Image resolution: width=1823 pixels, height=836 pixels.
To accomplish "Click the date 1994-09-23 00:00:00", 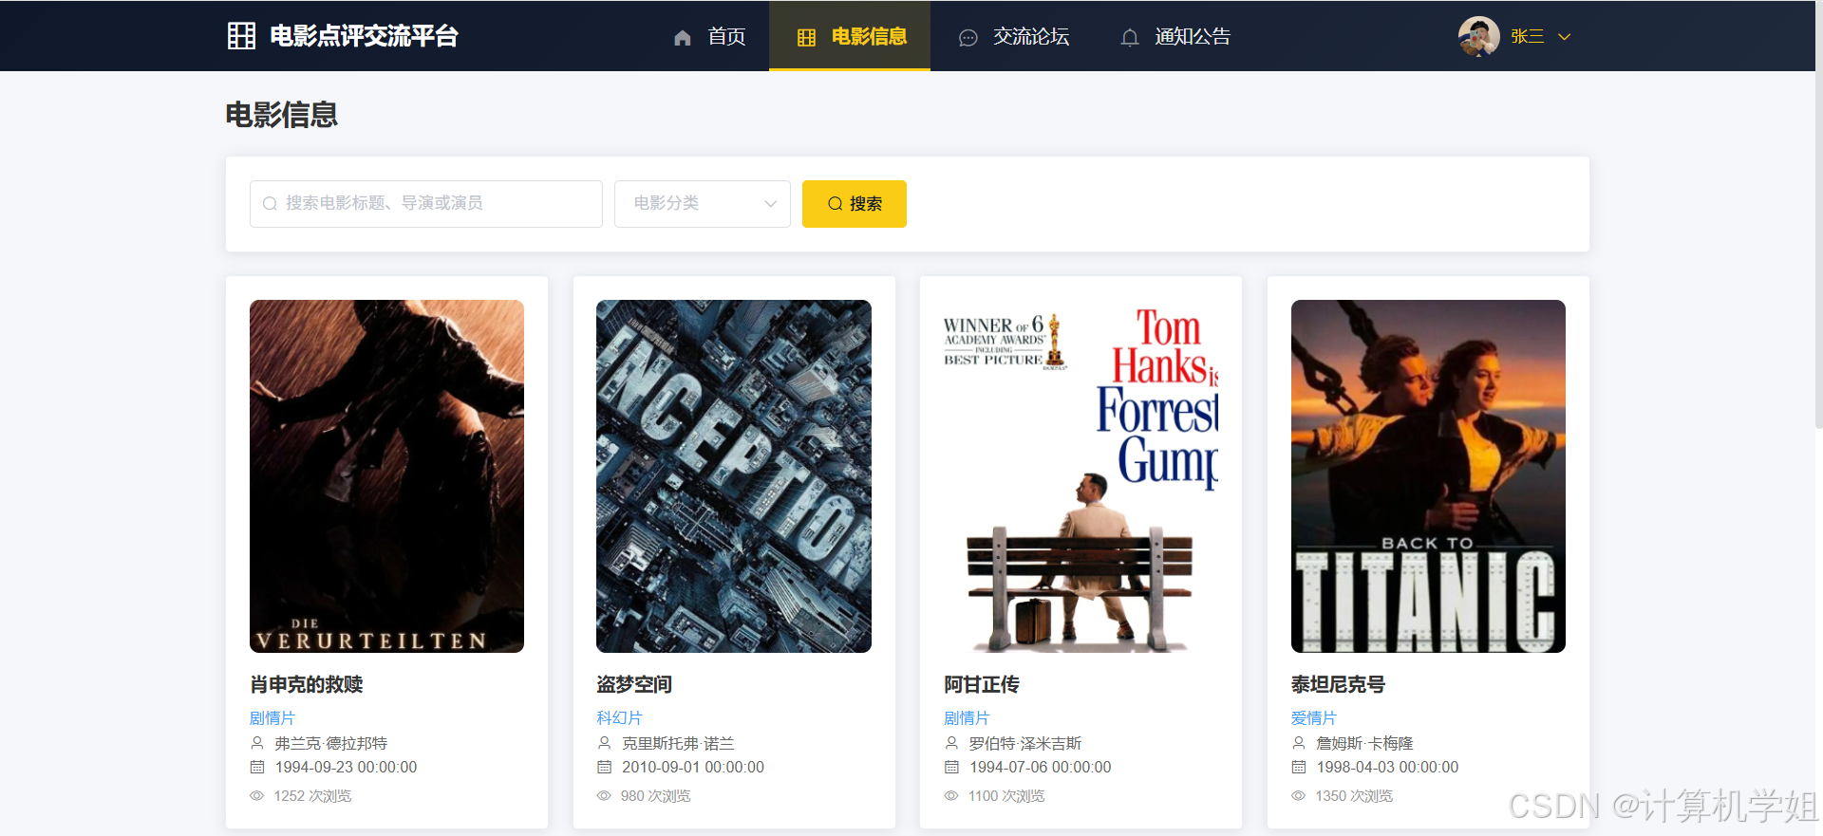I will tap(347, 767).
